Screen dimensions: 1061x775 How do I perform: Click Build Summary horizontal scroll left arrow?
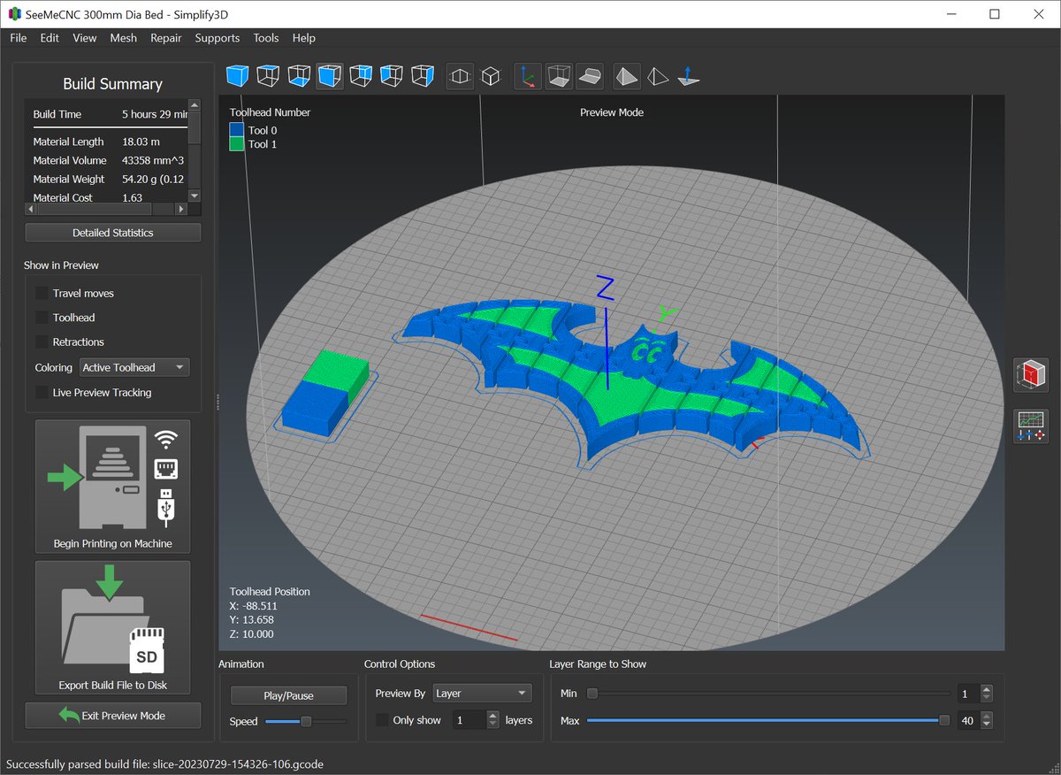(x=31, y=210)
